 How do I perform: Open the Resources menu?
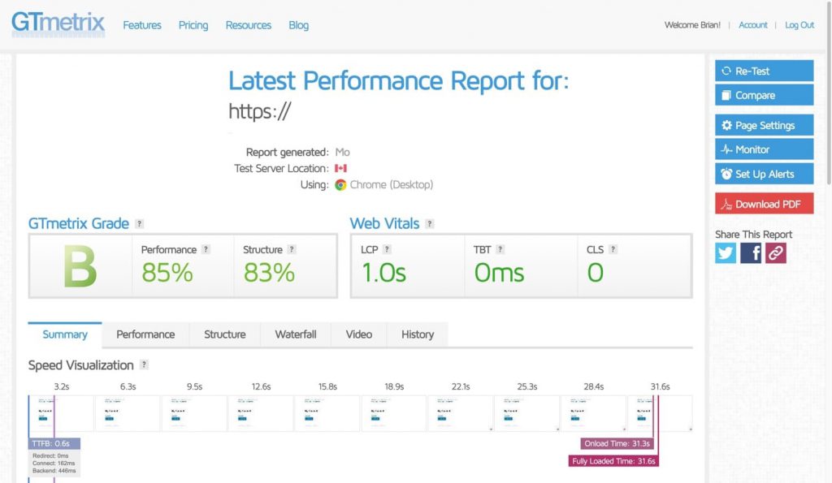tap(249, 25)
